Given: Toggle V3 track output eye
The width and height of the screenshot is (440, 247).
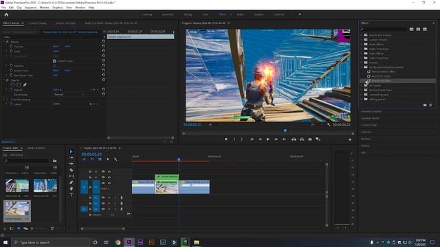Looking at the screenshot, I should 109,172.
